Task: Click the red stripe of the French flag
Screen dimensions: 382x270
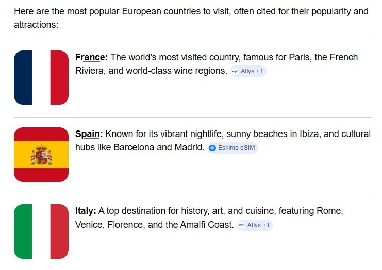Action: point(60,77)
